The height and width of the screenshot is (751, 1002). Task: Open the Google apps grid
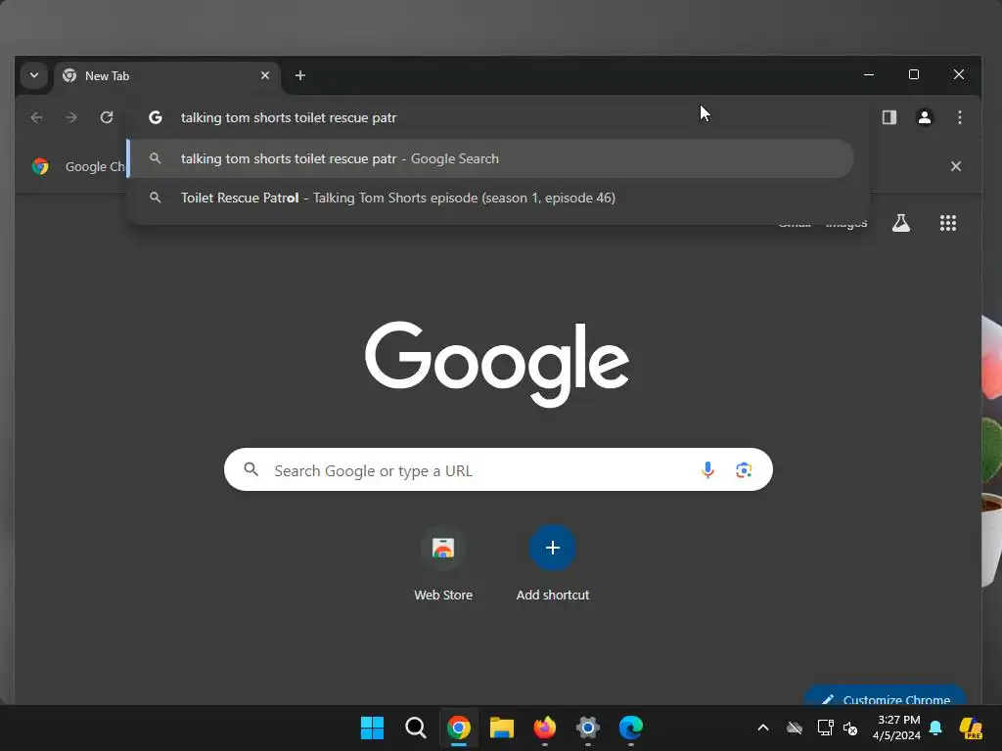947,223
